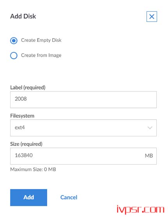Select the Create Empty Disk radio button
168x217 pixels.
click(14, 41)
